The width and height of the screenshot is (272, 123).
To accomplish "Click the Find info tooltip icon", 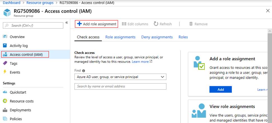I will (84, 71).
